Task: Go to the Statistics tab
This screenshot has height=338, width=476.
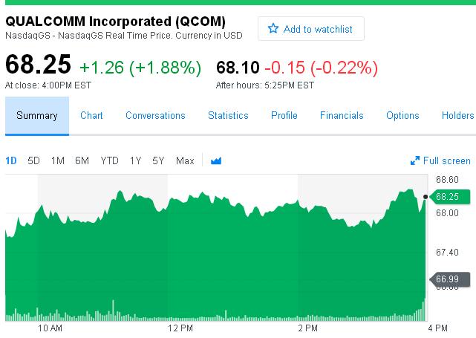Action: (228, 115)
